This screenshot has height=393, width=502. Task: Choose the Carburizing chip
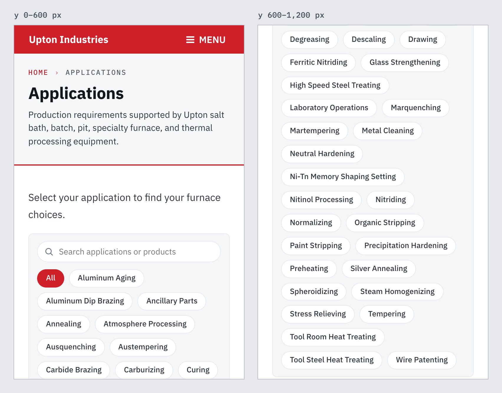pos(144,370)
